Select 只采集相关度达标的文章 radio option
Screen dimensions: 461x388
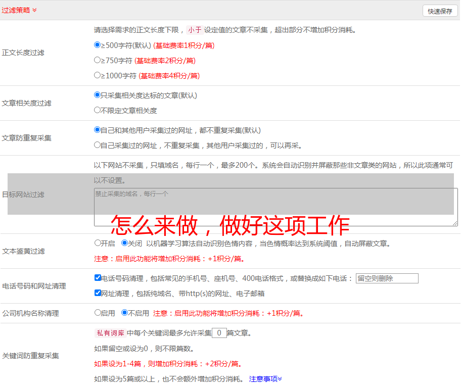[x=98, y=95]
